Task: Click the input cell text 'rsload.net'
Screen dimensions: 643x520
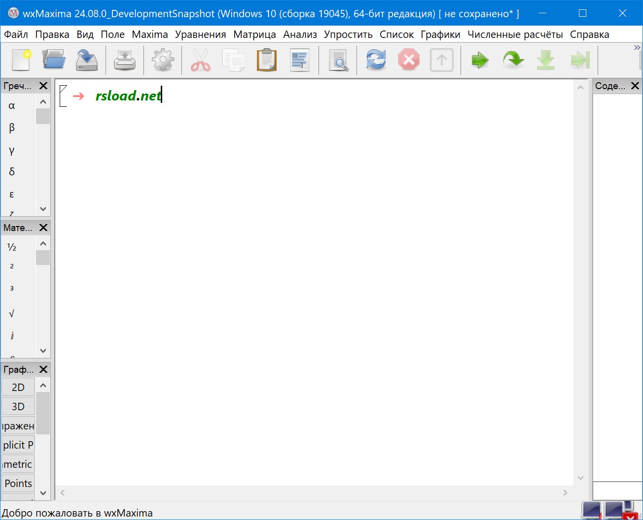Action: pos(128,96)
